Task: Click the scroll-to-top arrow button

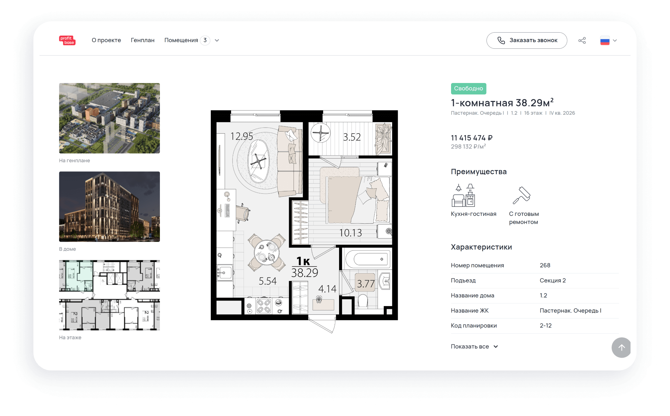Action: [621, 348]
